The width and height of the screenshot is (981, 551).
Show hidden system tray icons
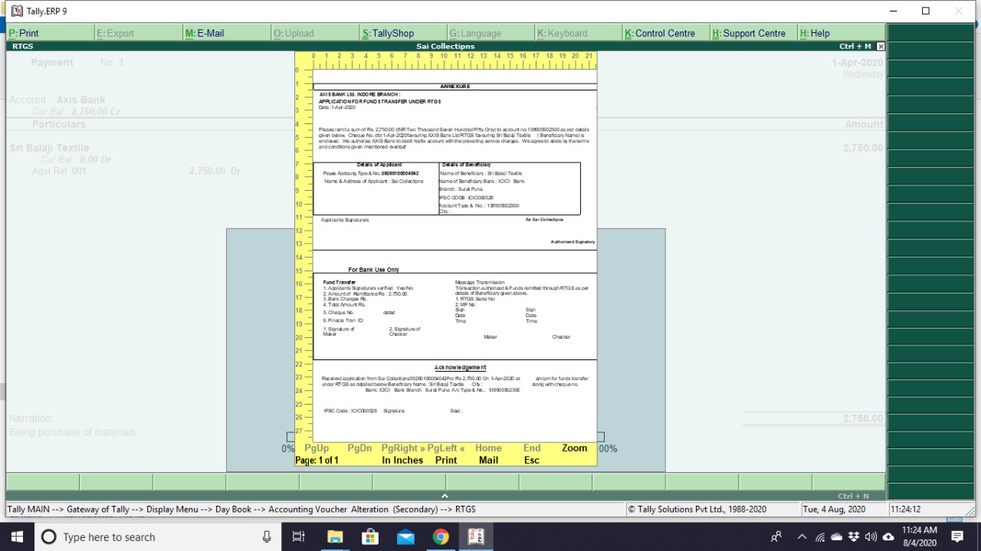click(x=802, y=536)
